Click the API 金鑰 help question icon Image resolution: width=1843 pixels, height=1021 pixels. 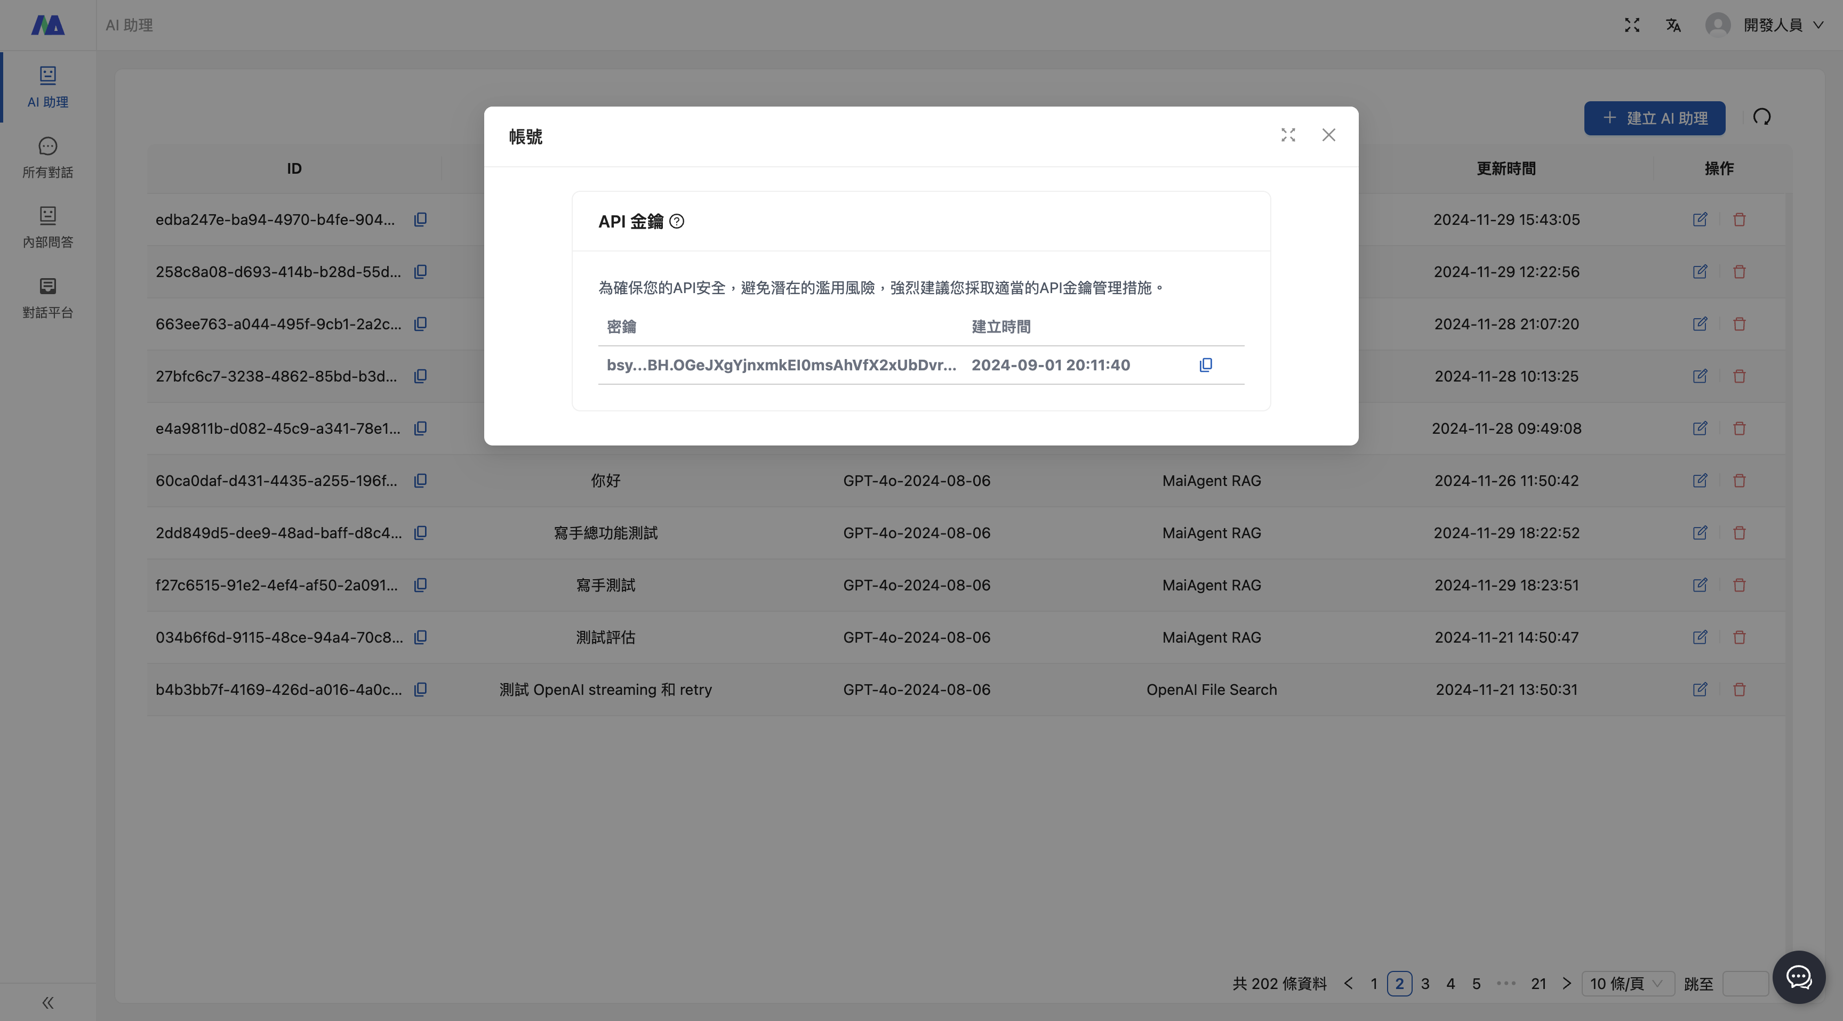pos(676,222)
